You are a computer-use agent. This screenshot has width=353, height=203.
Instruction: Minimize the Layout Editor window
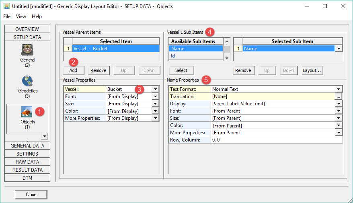307,6
